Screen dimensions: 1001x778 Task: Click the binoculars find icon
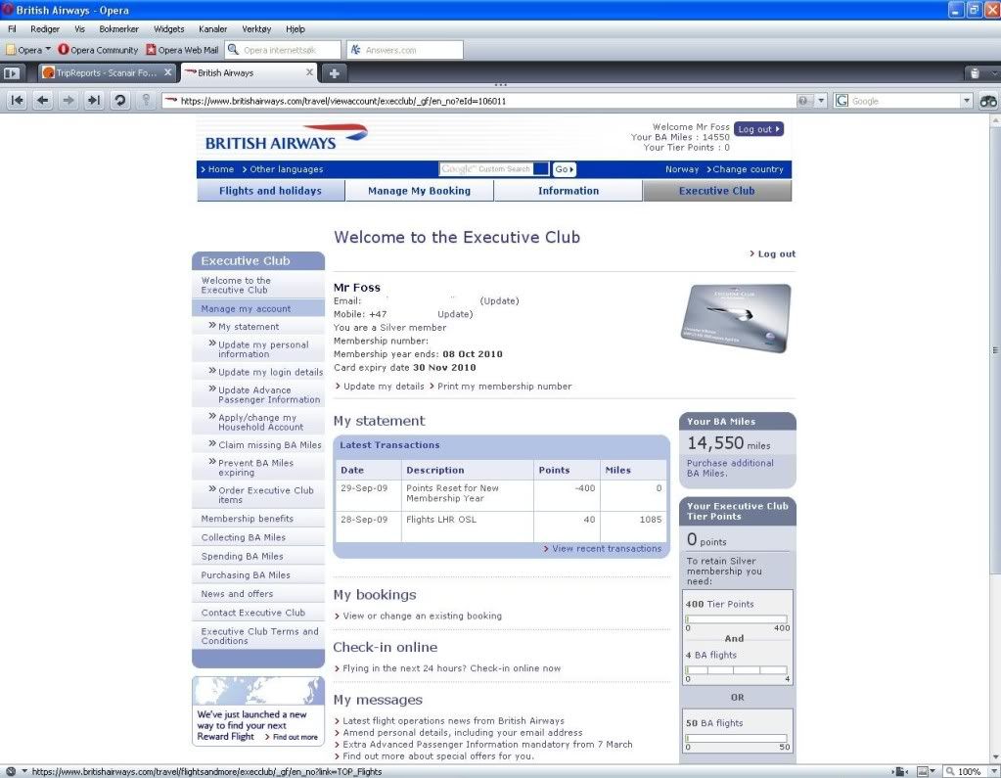tap(988, 101)
